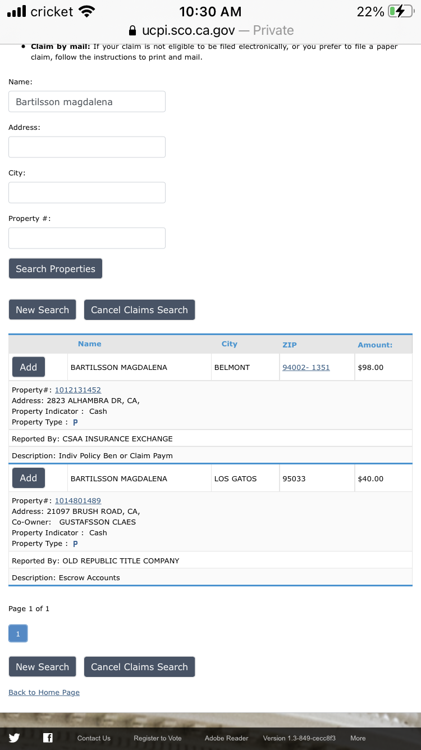Tap the Wi-Fi signal icon
Image resolution: width=421 pixels, height=750 pixels.
(87, 11)
